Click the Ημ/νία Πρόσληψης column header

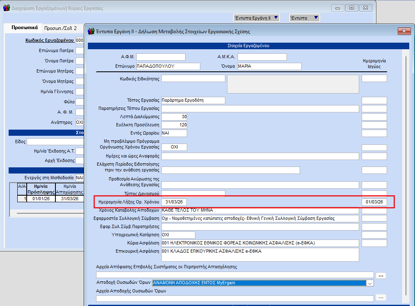[x=41, y=189]
